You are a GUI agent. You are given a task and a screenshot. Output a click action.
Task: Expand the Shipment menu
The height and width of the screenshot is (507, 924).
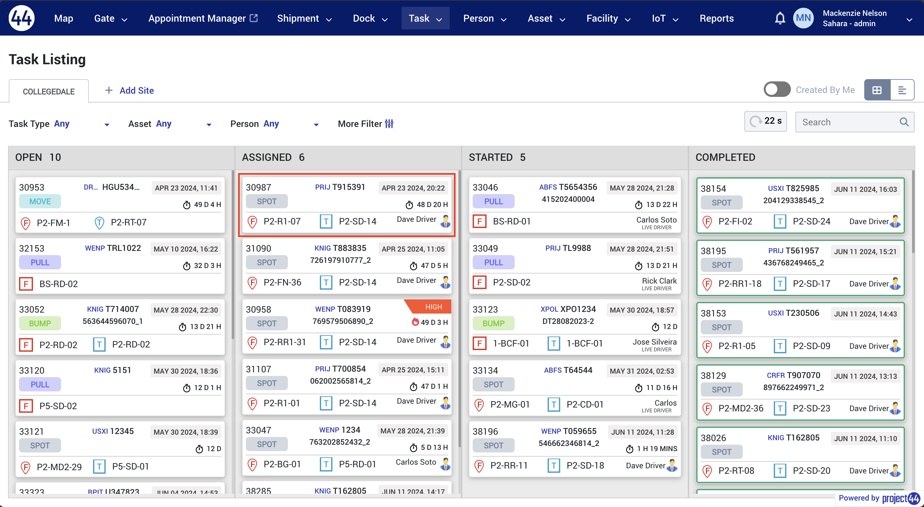[x=304, y=18]
